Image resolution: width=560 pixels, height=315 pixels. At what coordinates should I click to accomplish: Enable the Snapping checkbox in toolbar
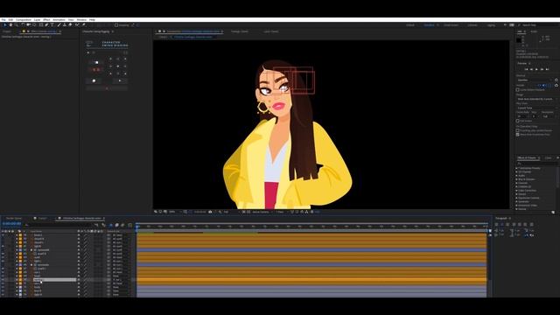[x=116, y=25]
